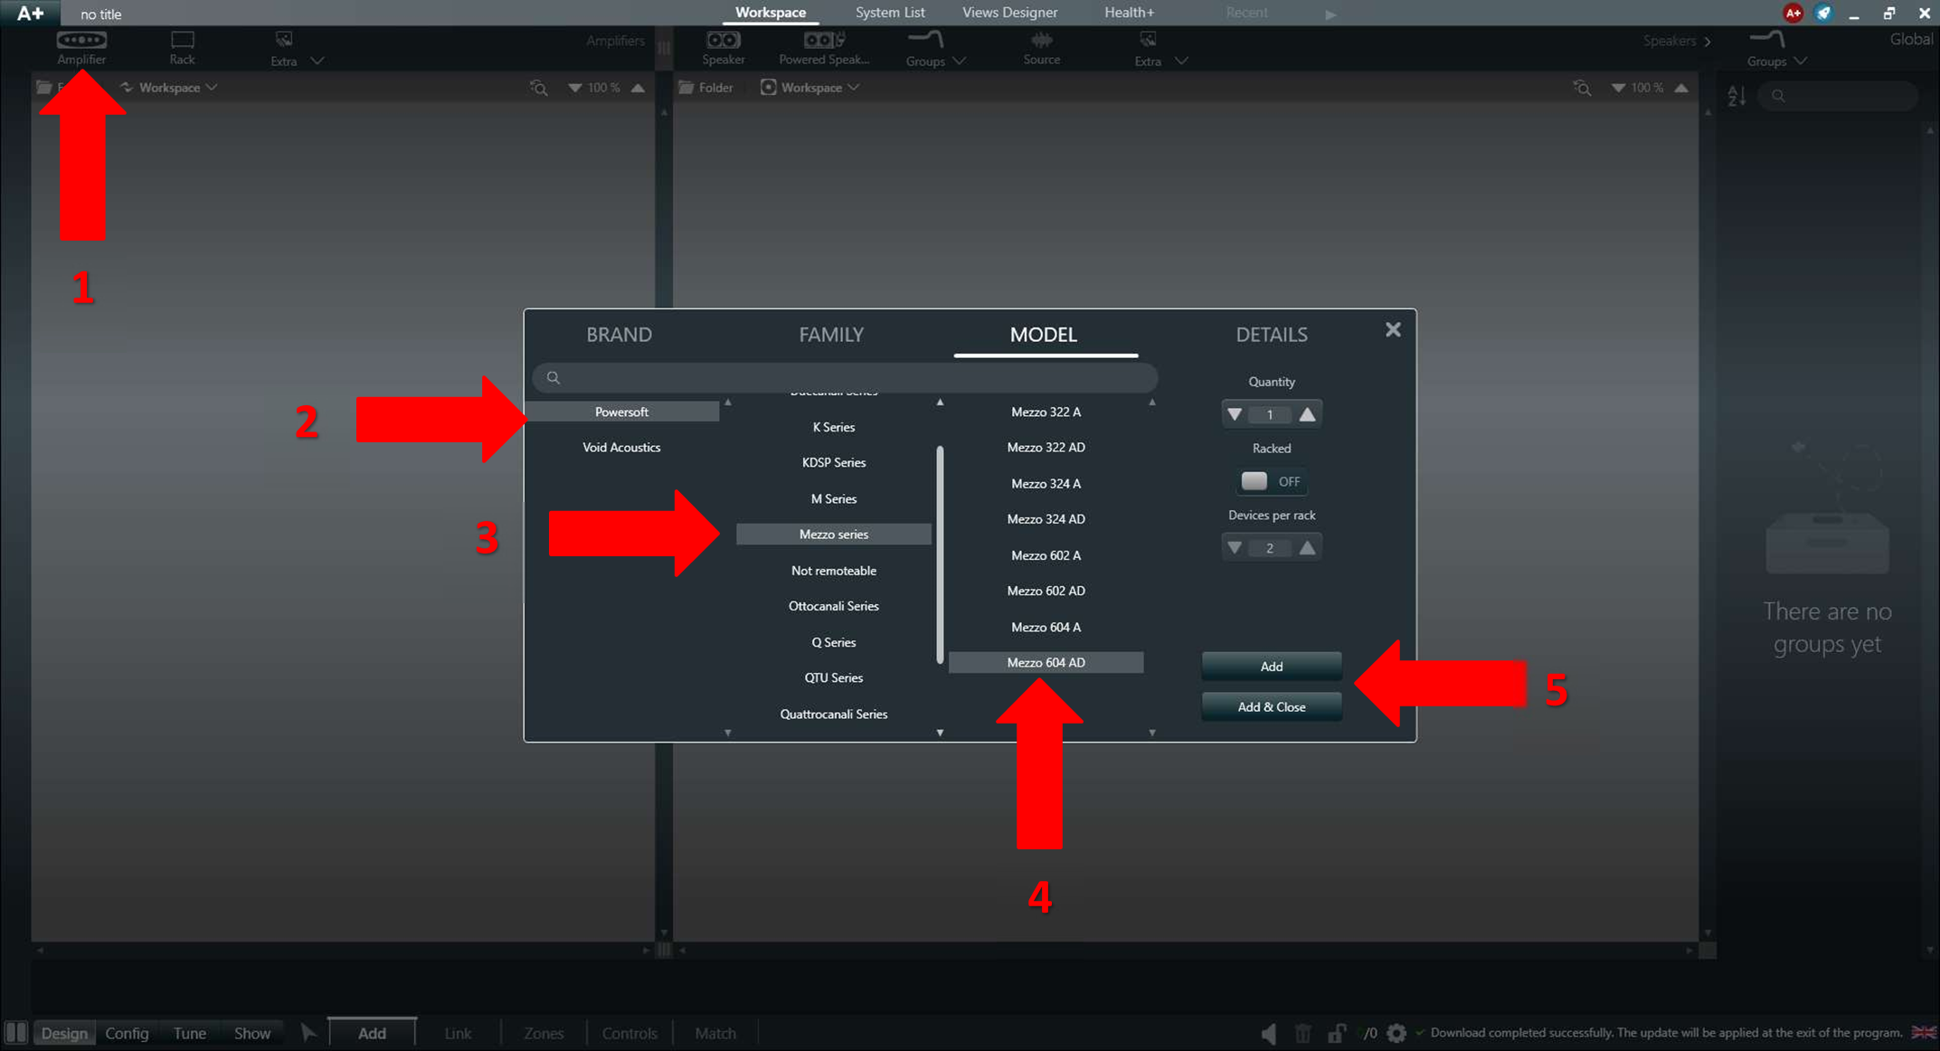Screen dimensions: 1940x1051
Task: Click zoom-fit icon in speakers pane
Action: 1582,88
